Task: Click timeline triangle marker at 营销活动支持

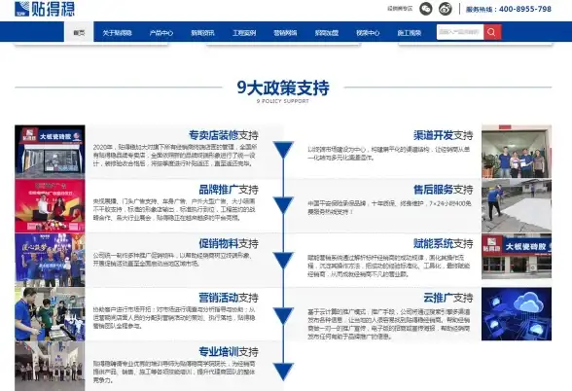Action: pos(283,315)
